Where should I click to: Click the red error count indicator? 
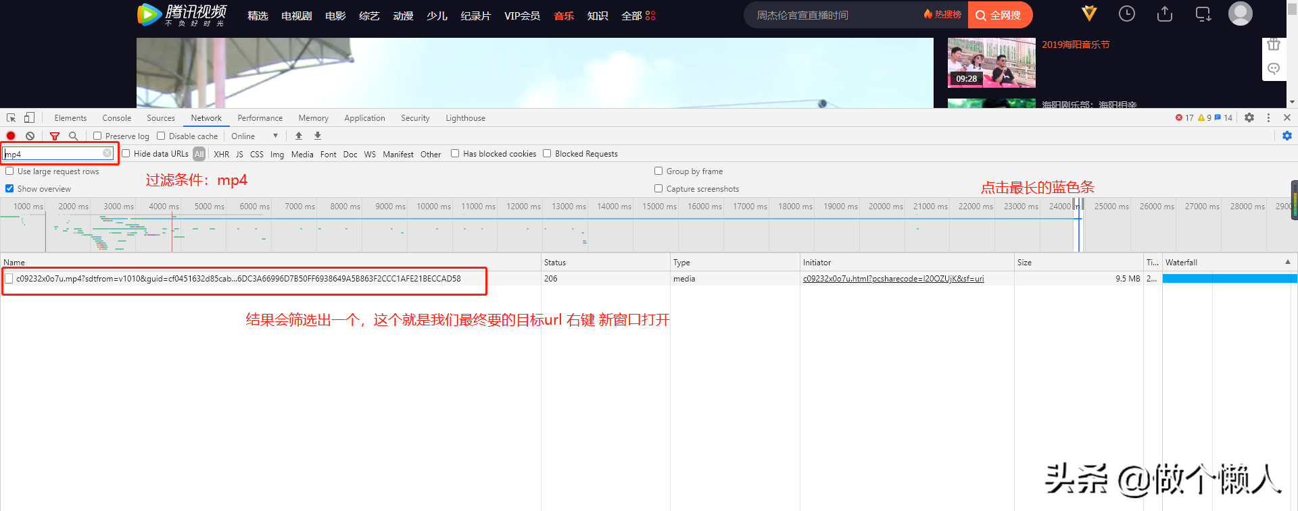pyautogui.click(x=1184, y=117)
